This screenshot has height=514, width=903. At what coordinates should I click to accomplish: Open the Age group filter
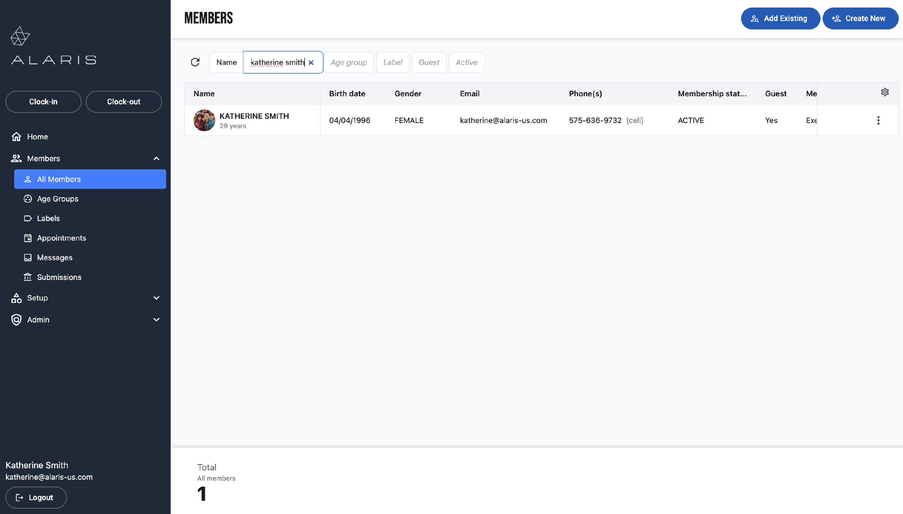349,63
